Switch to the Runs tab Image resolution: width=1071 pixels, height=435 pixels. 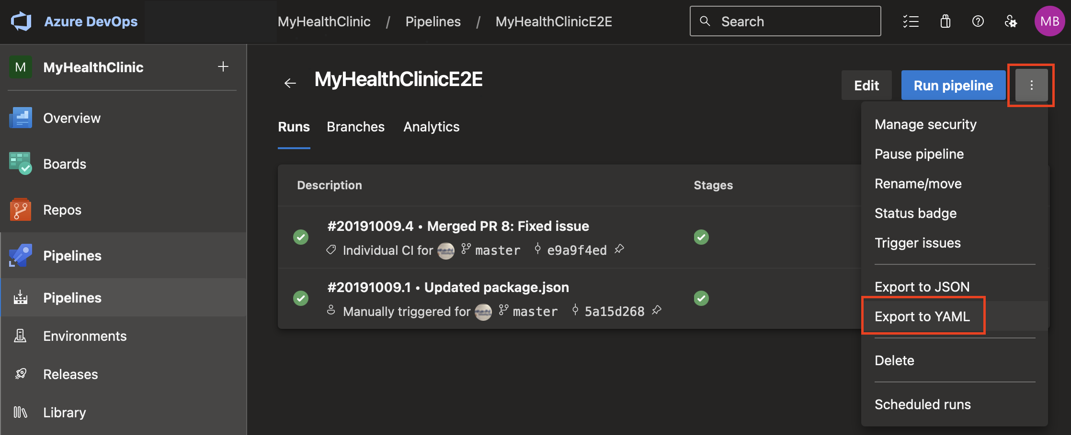coord(294,127)
